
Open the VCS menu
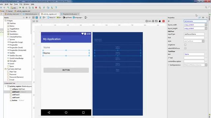pyautogui.click(x=20, y=4)
